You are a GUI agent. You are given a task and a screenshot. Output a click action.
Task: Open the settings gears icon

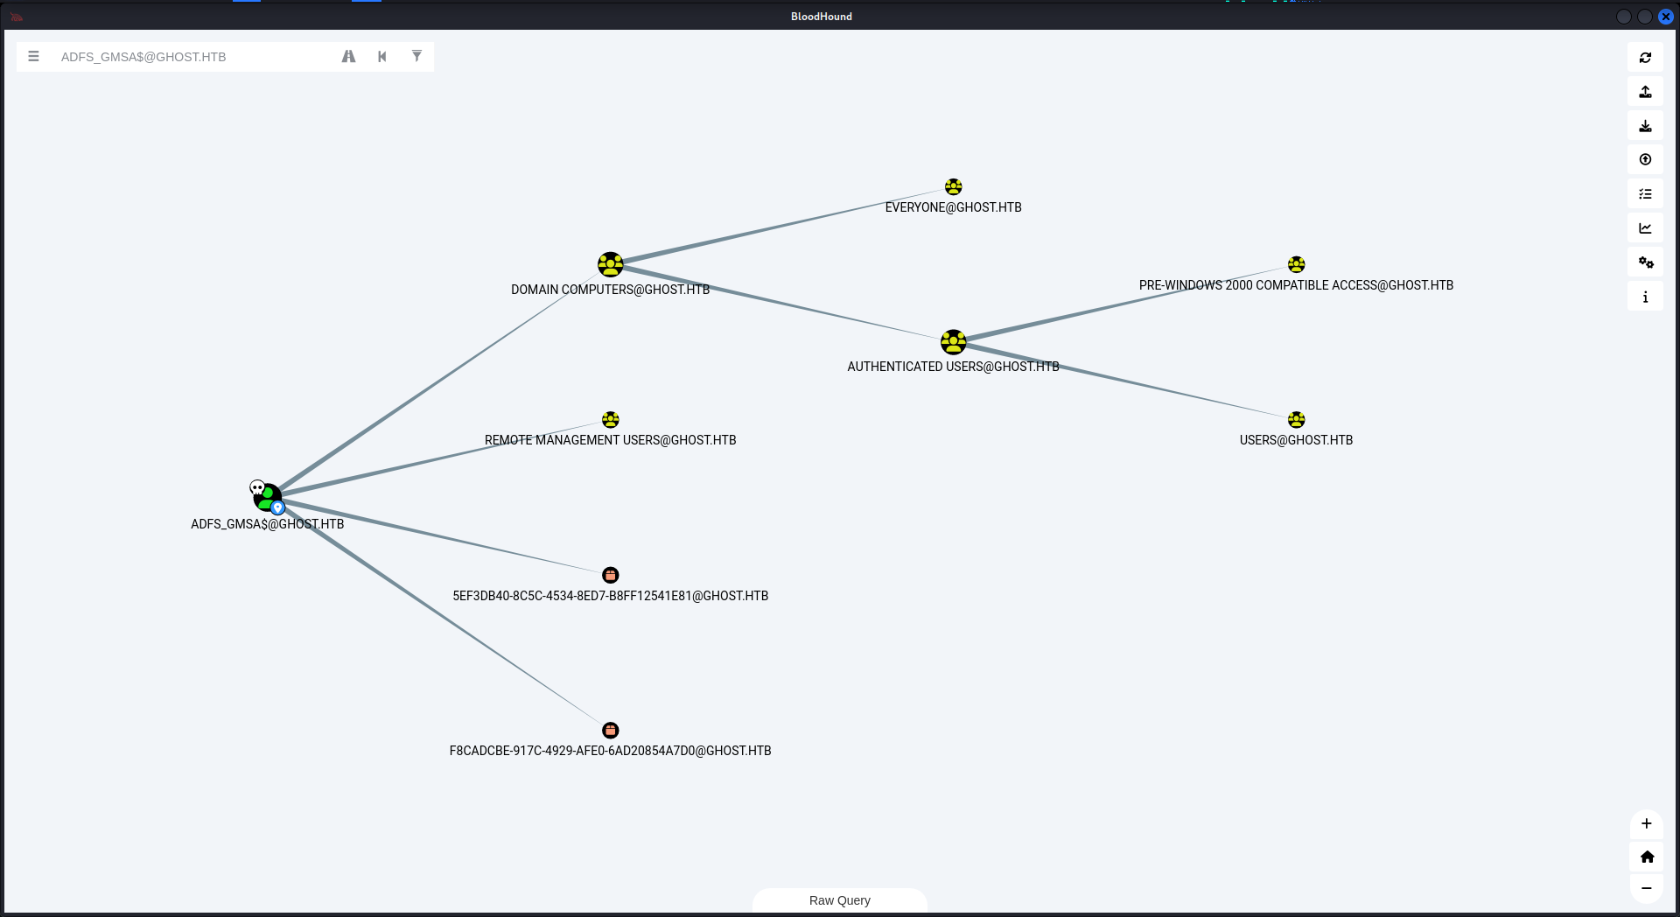(1645, 262)
